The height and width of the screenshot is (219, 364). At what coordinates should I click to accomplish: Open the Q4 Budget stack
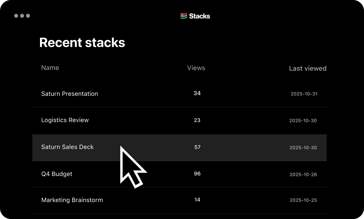[x=57, y=174]
